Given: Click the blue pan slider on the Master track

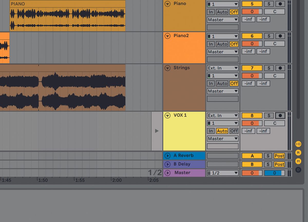Looking at the screenshot, I should [274, 173].
